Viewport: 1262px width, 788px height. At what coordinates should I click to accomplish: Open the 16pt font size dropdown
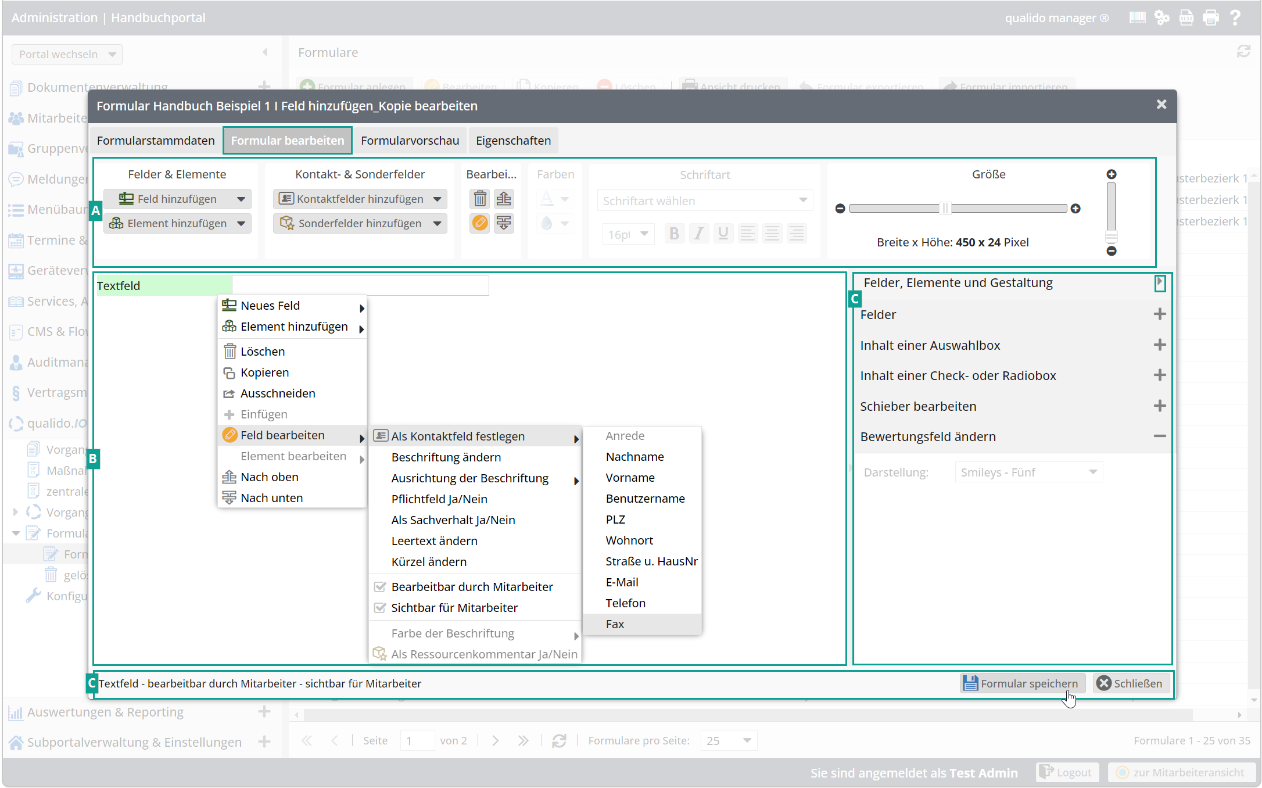coord(628,234)
